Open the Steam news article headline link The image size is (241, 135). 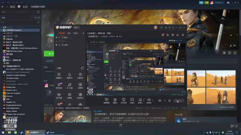(121, 114)
